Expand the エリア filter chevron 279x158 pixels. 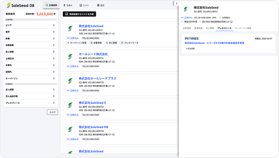[54, 25]
